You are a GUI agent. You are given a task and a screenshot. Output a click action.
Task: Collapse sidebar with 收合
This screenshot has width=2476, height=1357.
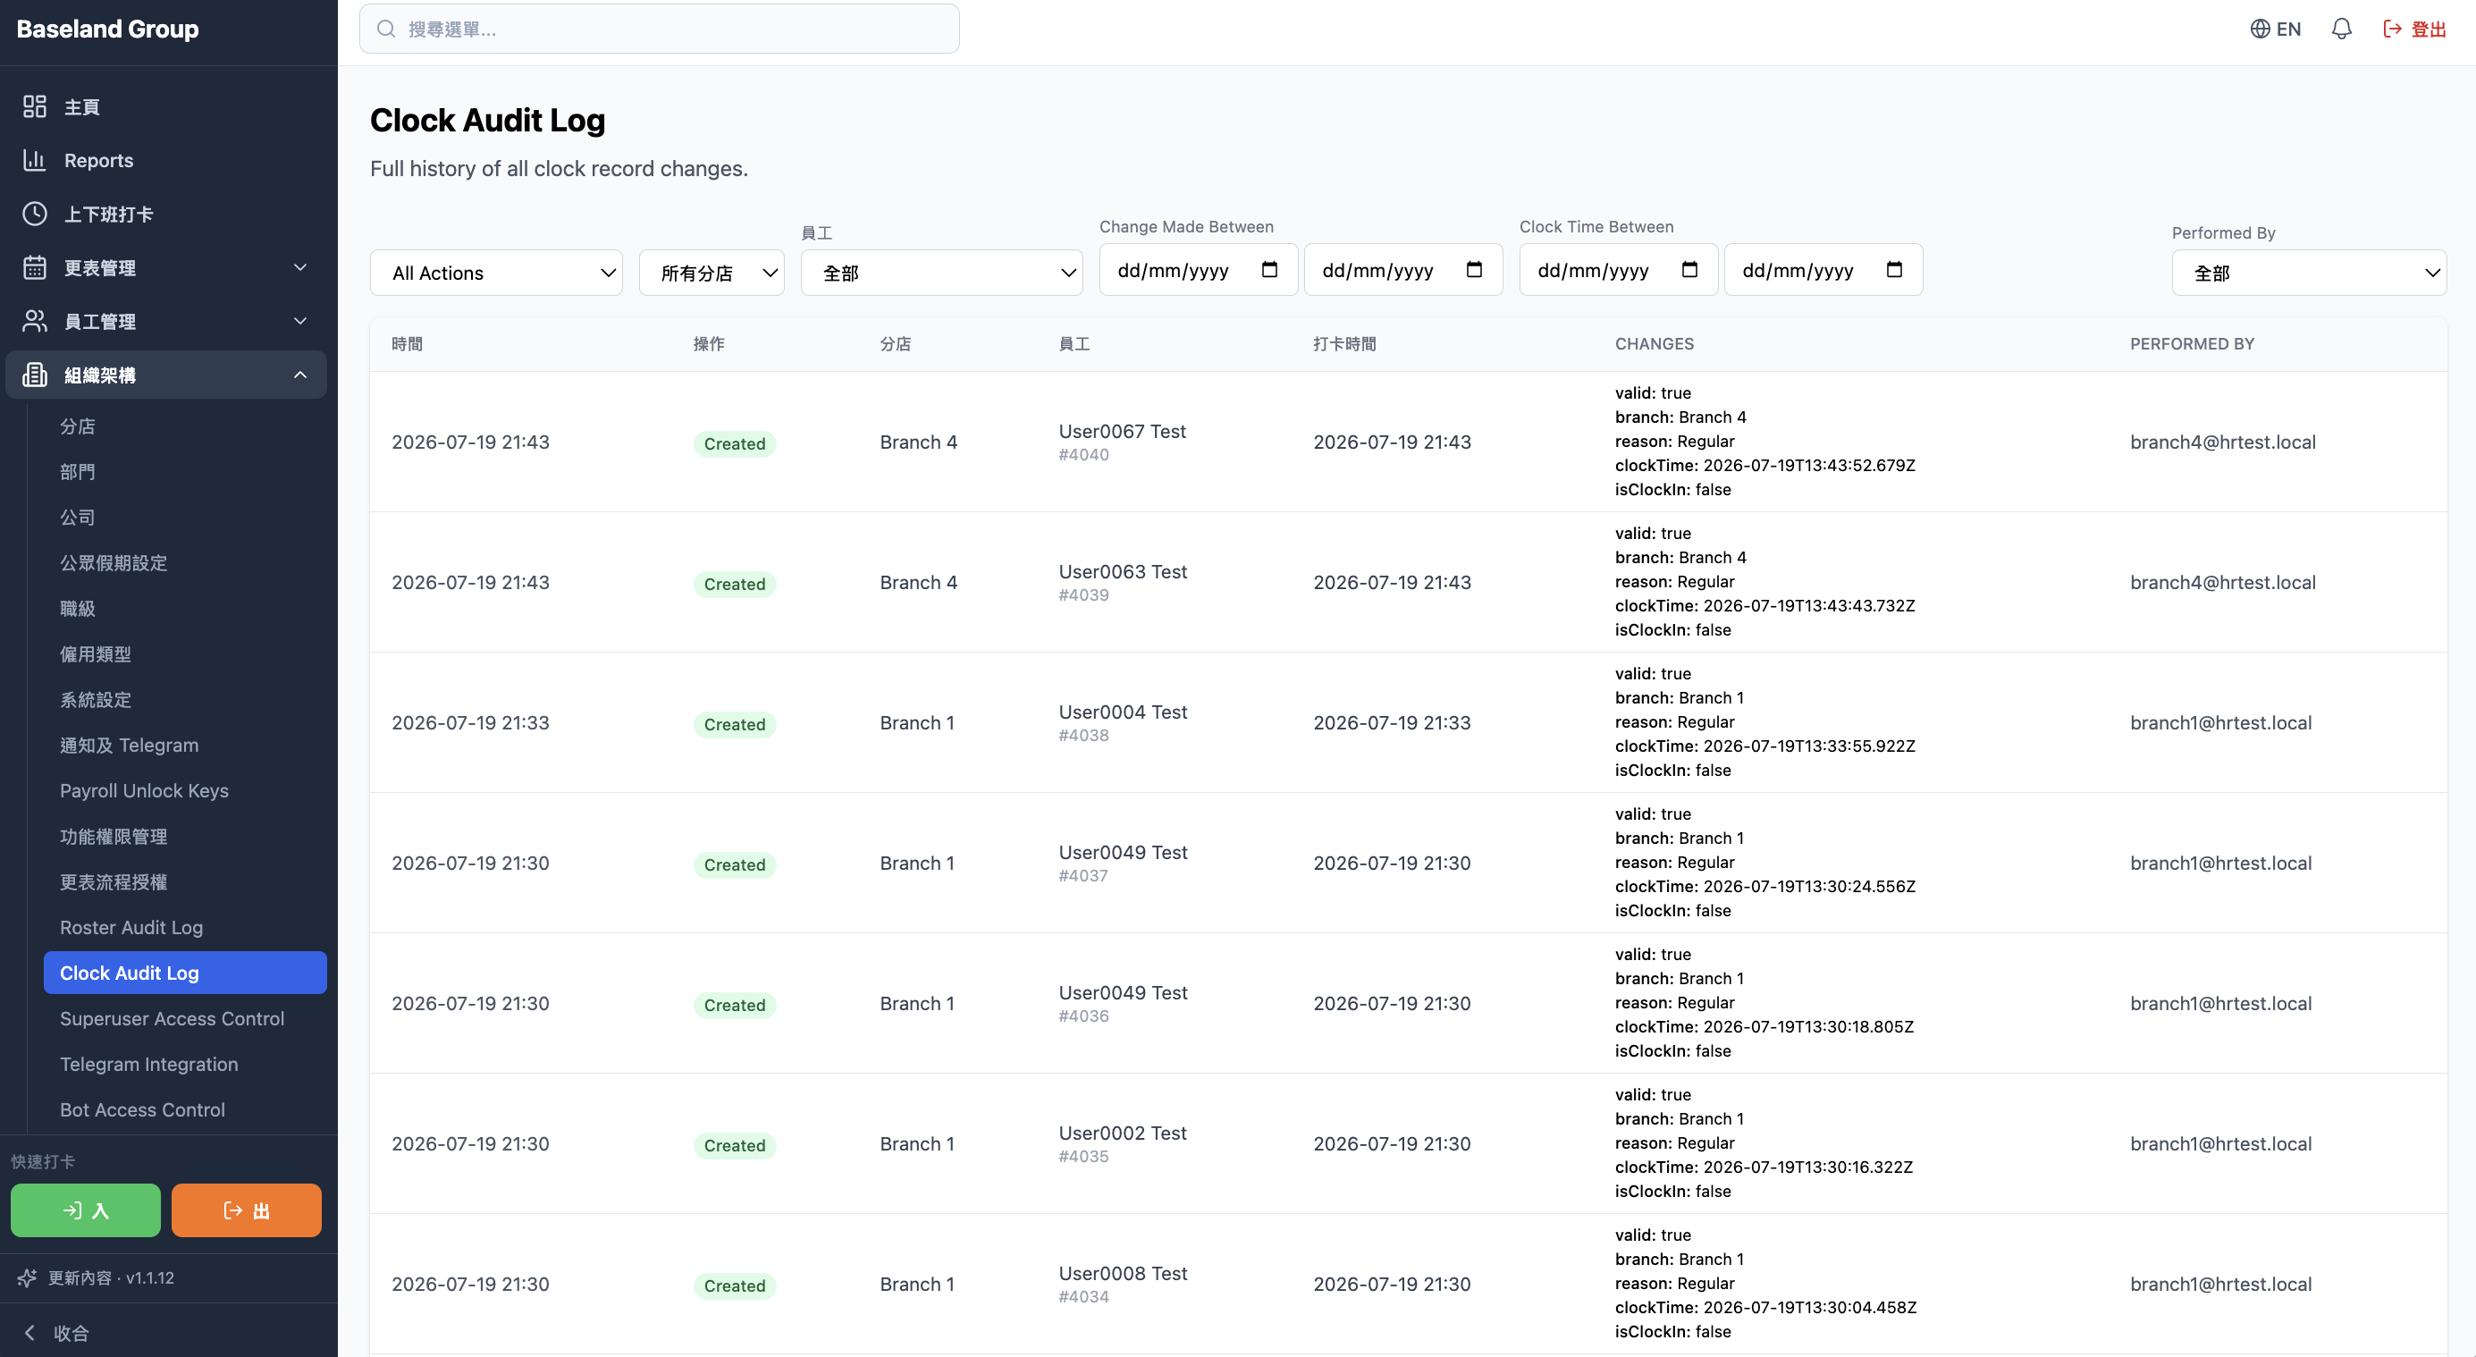[x=55, y=1333]
